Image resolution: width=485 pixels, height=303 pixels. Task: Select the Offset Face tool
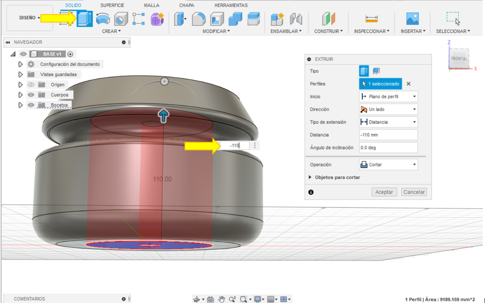pos(253,19)
